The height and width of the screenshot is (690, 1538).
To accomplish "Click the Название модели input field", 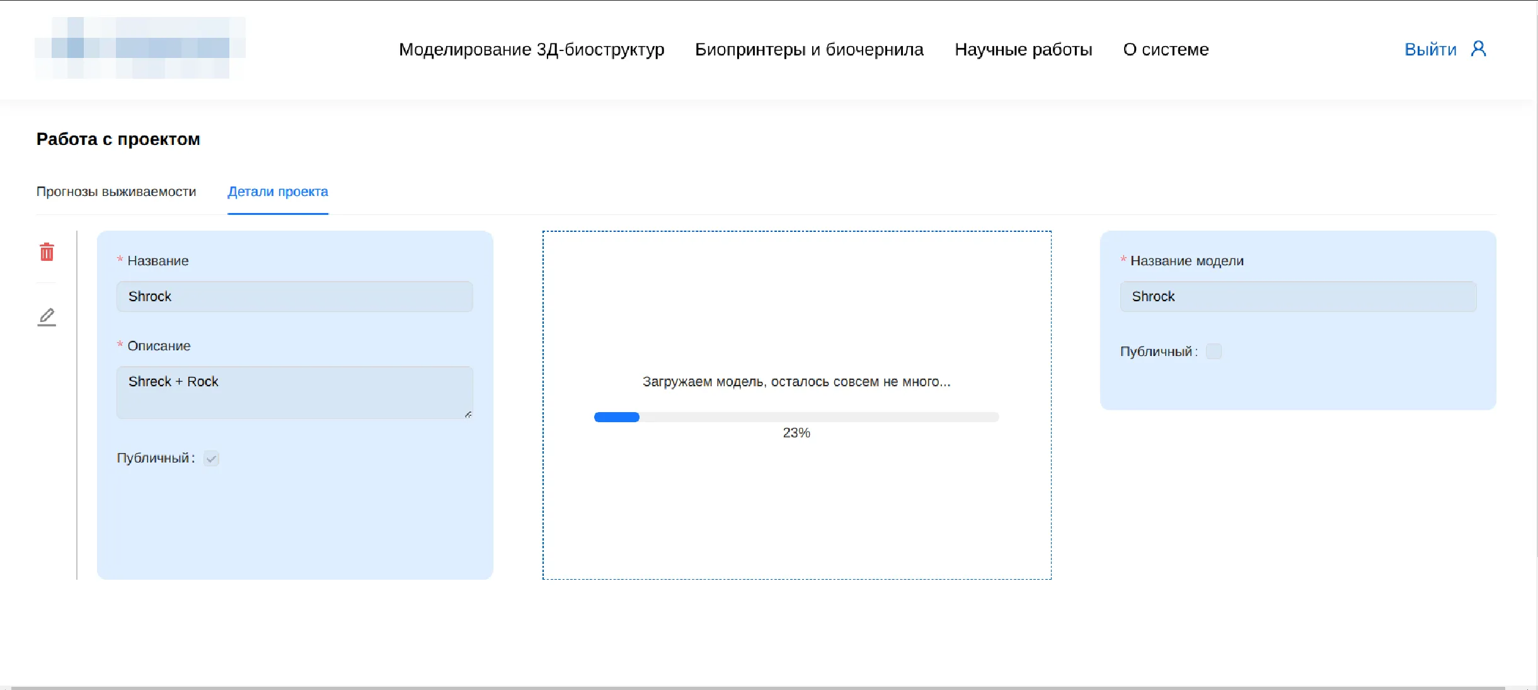I will [1298, 296].
